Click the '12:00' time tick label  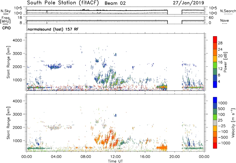(115, 157)
